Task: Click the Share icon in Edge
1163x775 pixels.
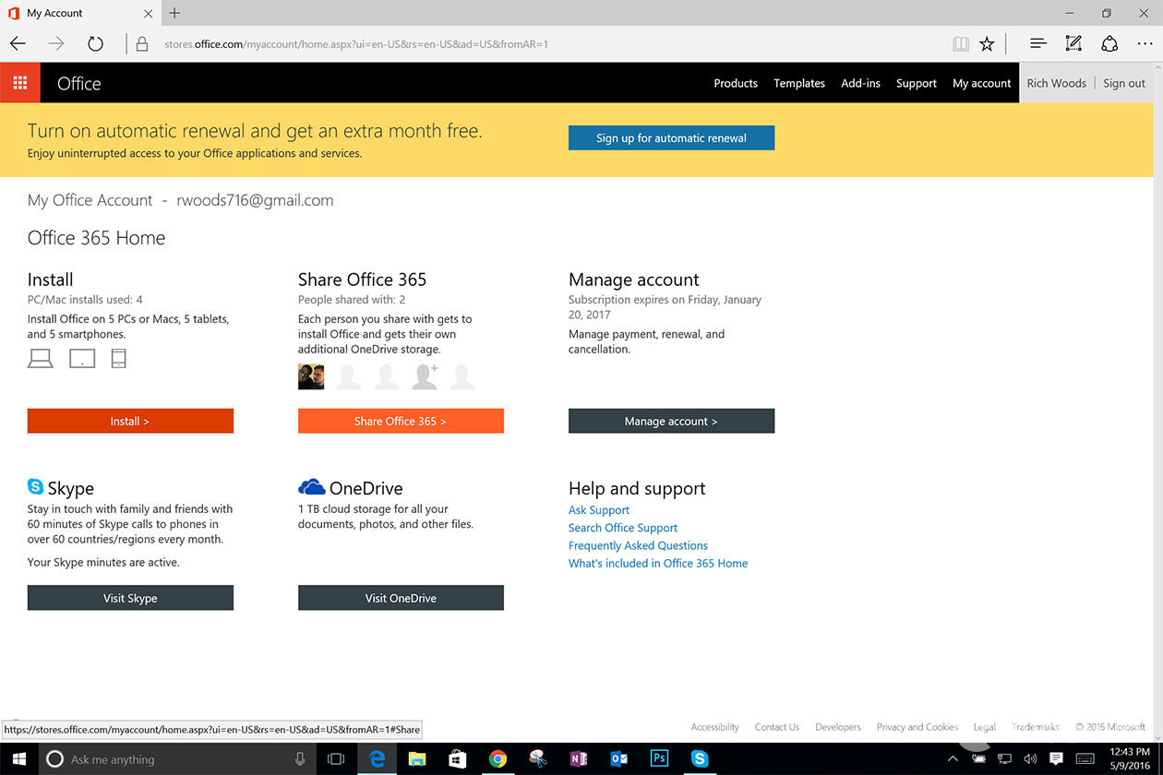Action: click(1109, 43)
